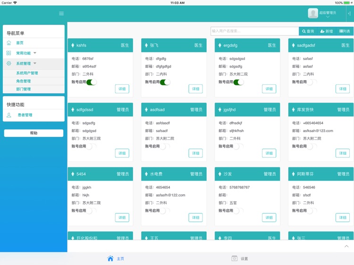Click the user icon on 阿斯蒂芬 card

[x=293, y=174]
